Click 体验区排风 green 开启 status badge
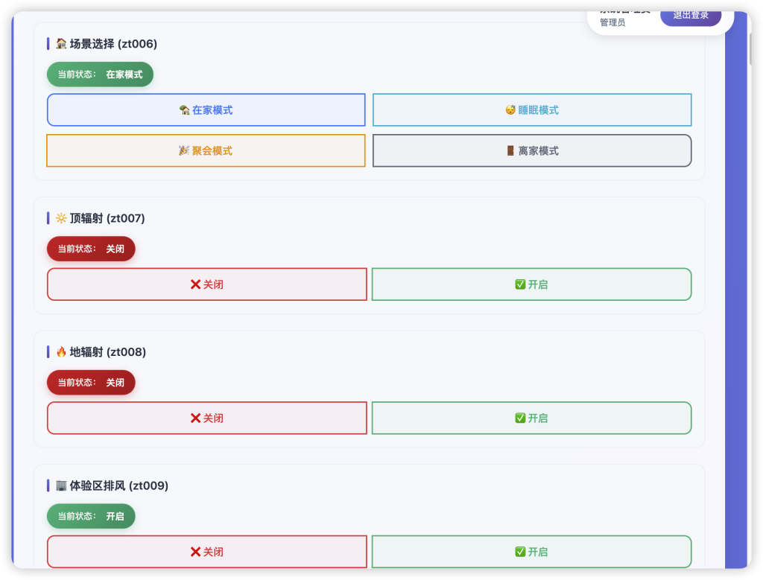763x580 pixels. pos(91,516)
